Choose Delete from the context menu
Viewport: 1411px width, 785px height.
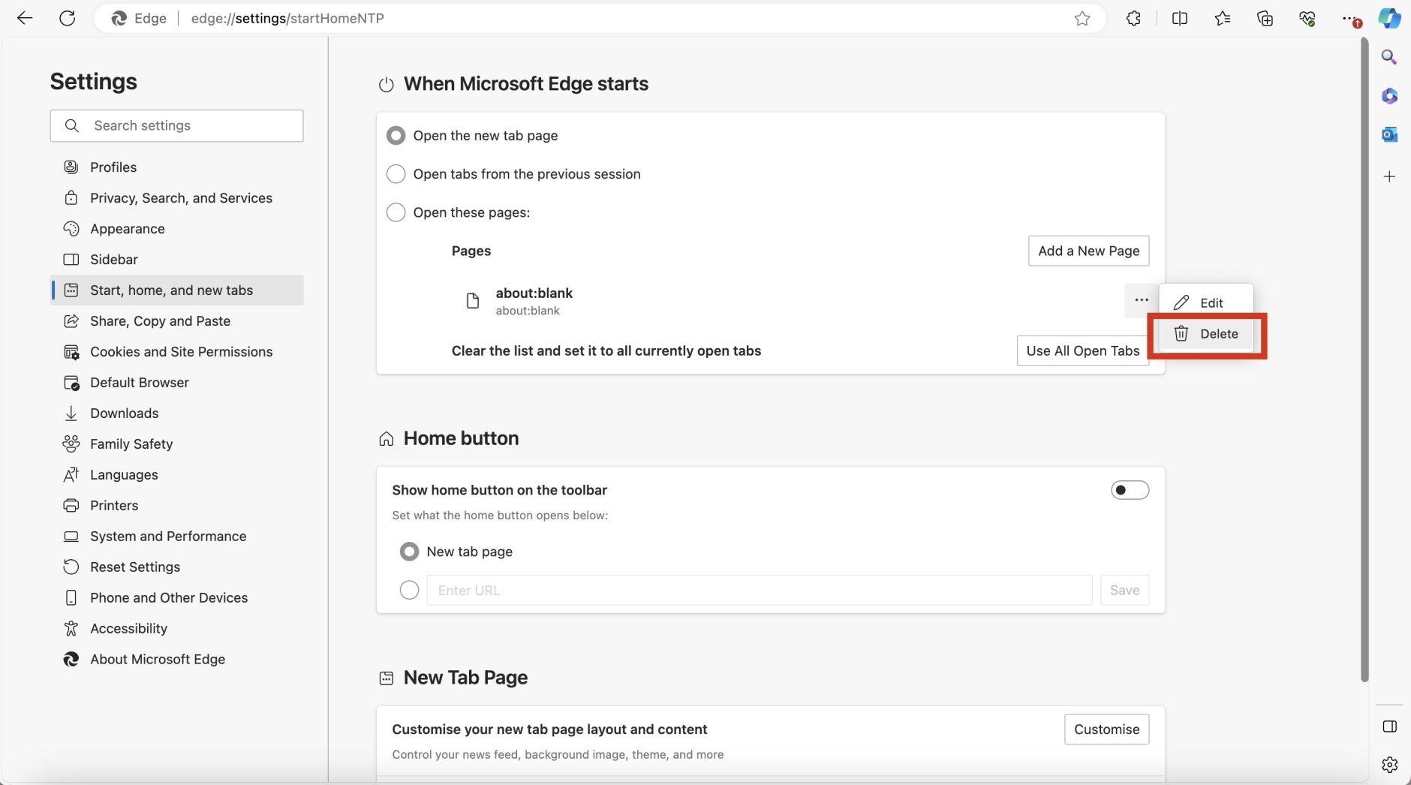[x=1207, y=334]
